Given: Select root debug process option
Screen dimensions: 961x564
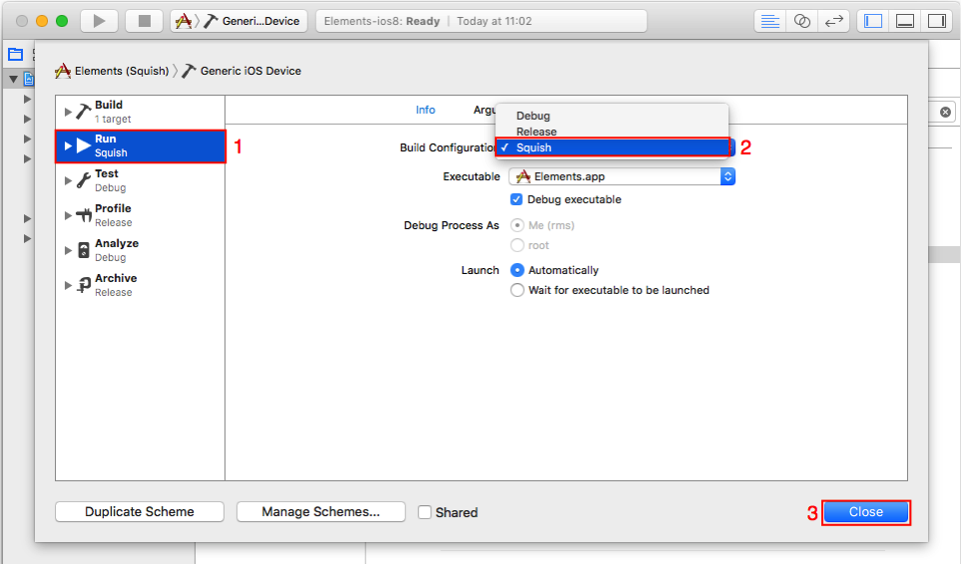Looking at the screenshot, I should (517, 245).
